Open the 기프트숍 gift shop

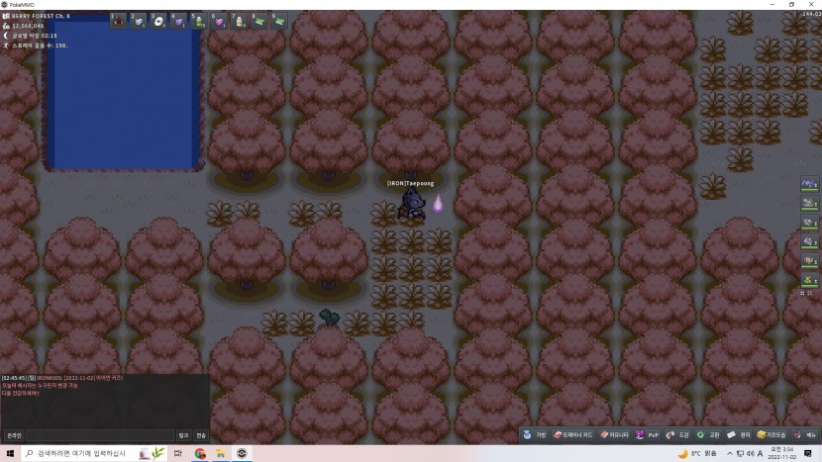tap(771, 434)
